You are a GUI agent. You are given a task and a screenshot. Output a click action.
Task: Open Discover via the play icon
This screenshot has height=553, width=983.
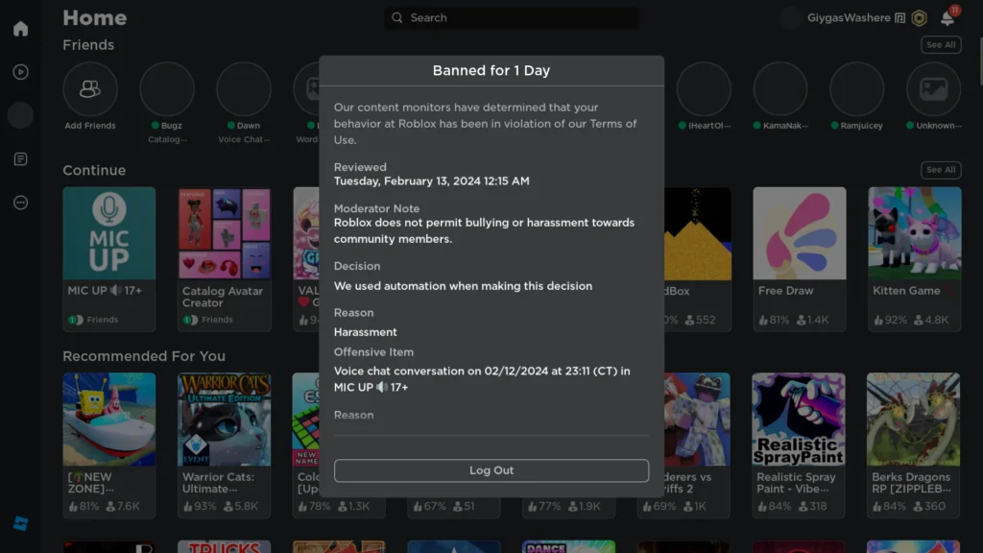tap(19, 71)
